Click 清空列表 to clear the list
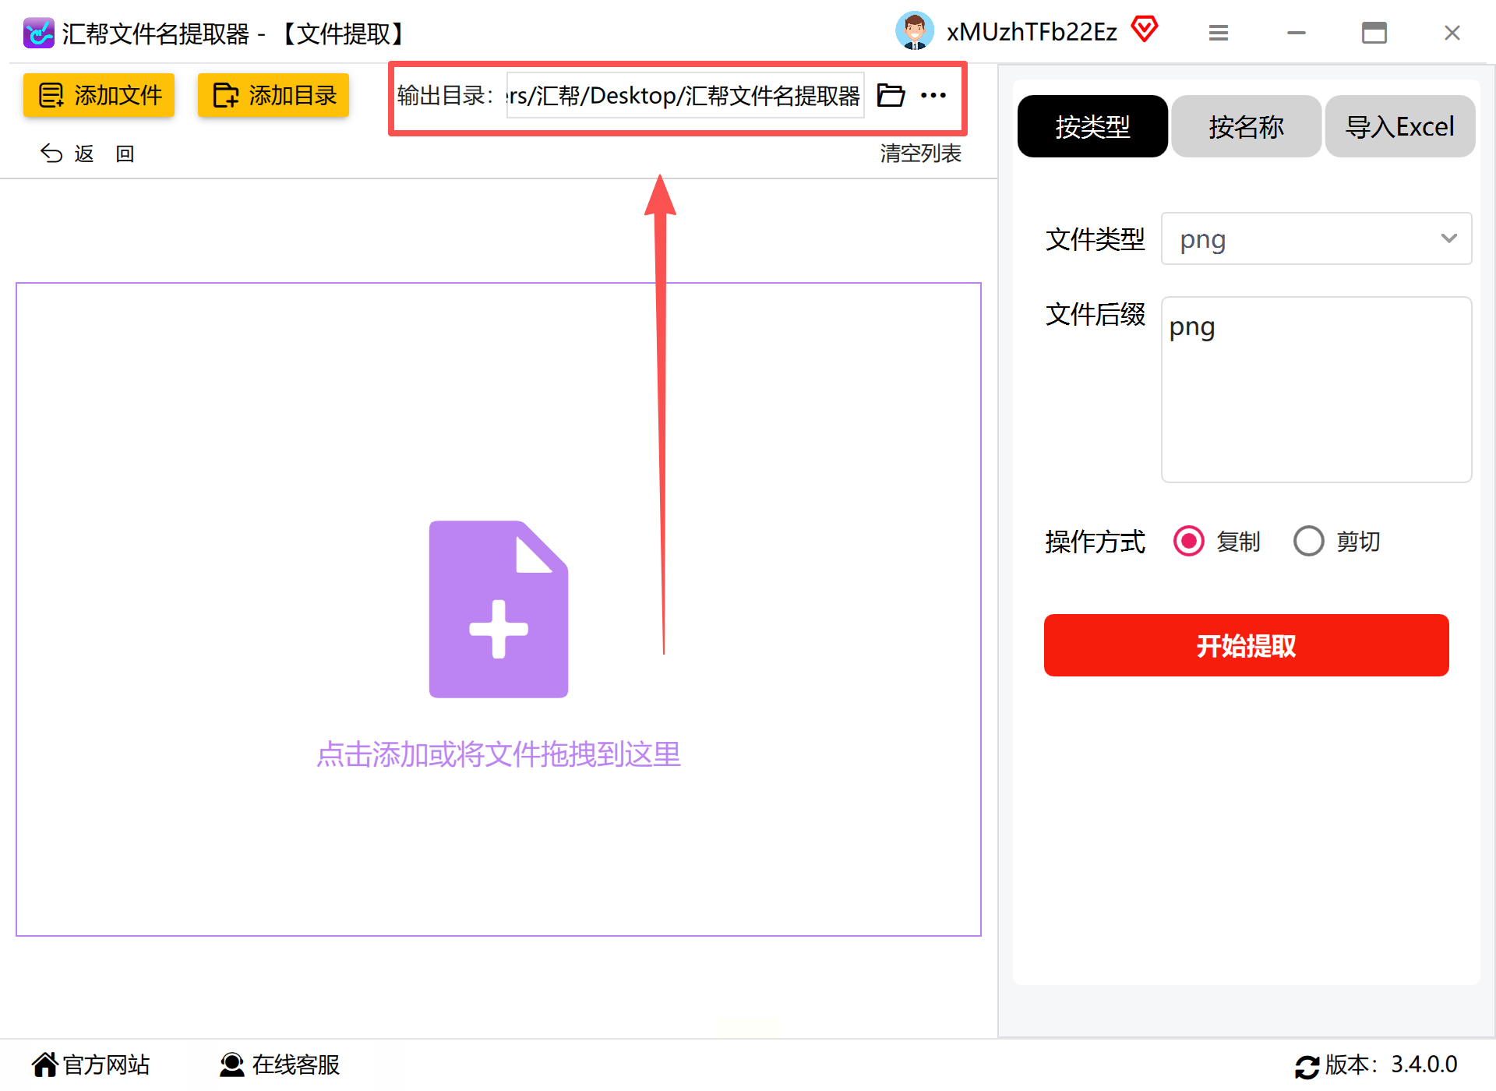Image resolution: width=1496 pixels, height=1091 pixels. coord(920,154)
